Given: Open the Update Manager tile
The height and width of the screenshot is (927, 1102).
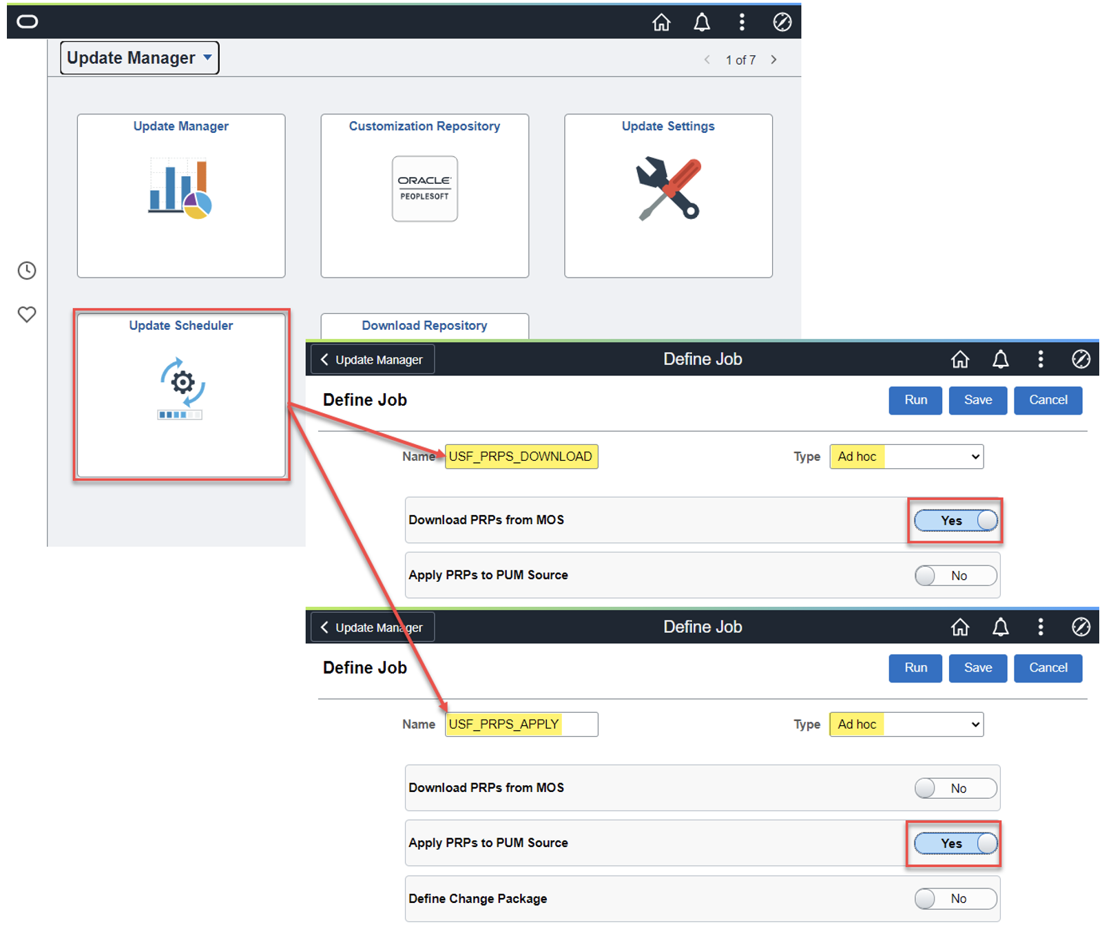Looking at the screenshot, I should coord(181,196).
